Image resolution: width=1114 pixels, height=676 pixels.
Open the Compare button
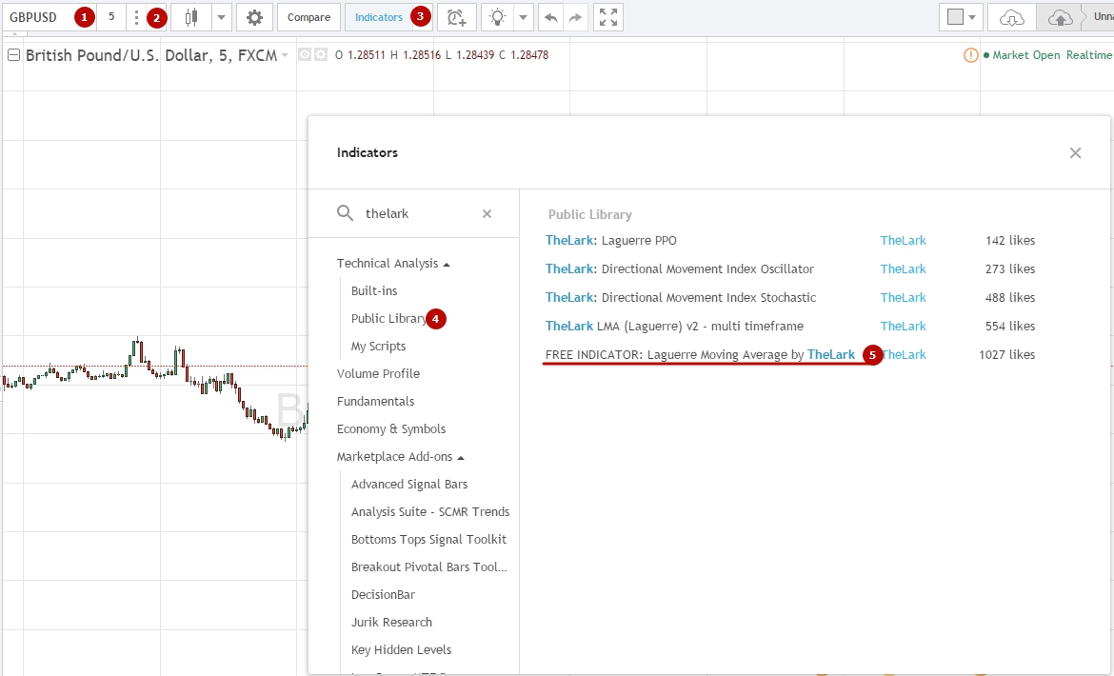[x=308, y=17]
